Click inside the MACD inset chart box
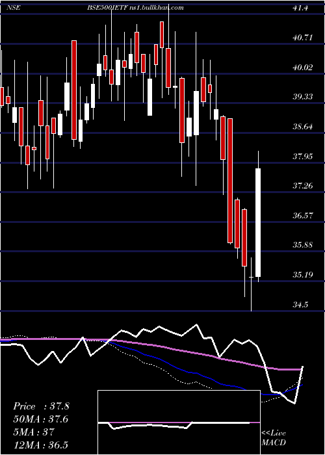This screenshot has height=455, width=325. 179,422
